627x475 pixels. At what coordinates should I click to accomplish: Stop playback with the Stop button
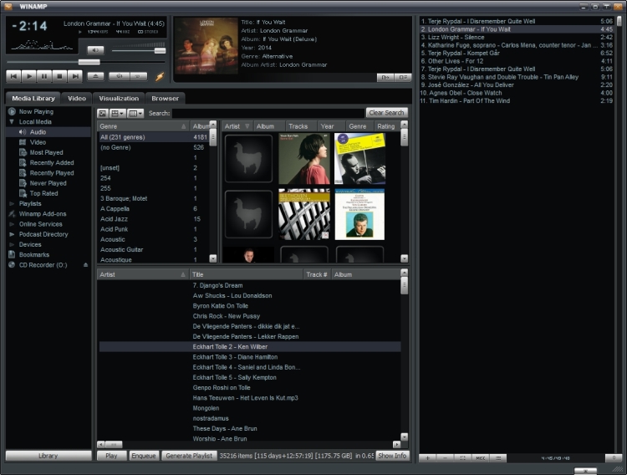[x=59, y=76]
